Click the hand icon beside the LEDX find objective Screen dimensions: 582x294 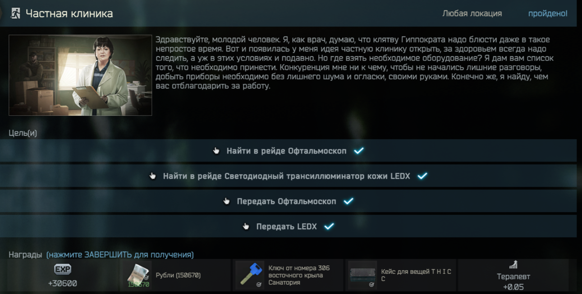coord(153,176)
